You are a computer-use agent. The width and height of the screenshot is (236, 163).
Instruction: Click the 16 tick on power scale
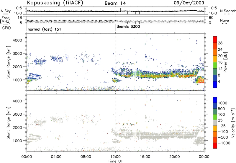point(220,62)
